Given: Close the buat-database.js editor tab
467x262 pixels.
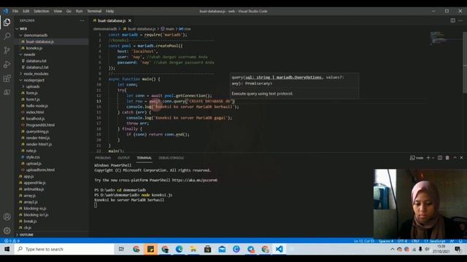Looking at the screenshot, I should pos(130,20).
